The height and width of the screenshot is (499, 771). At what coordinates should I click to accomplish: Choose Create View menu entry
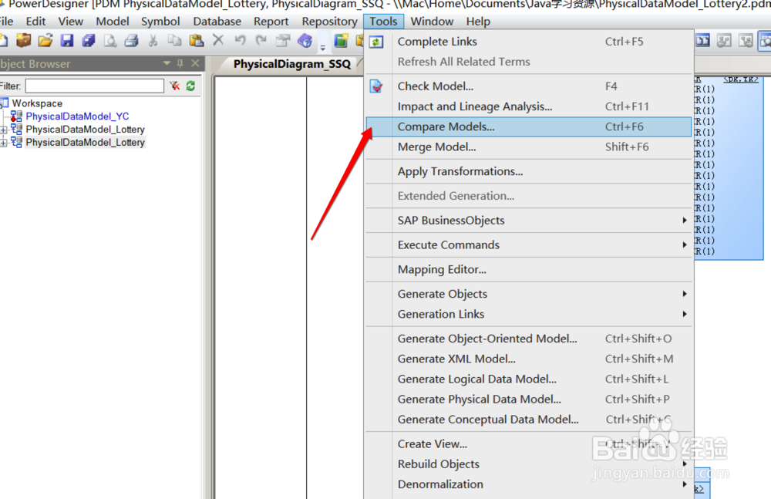(529, 444)
